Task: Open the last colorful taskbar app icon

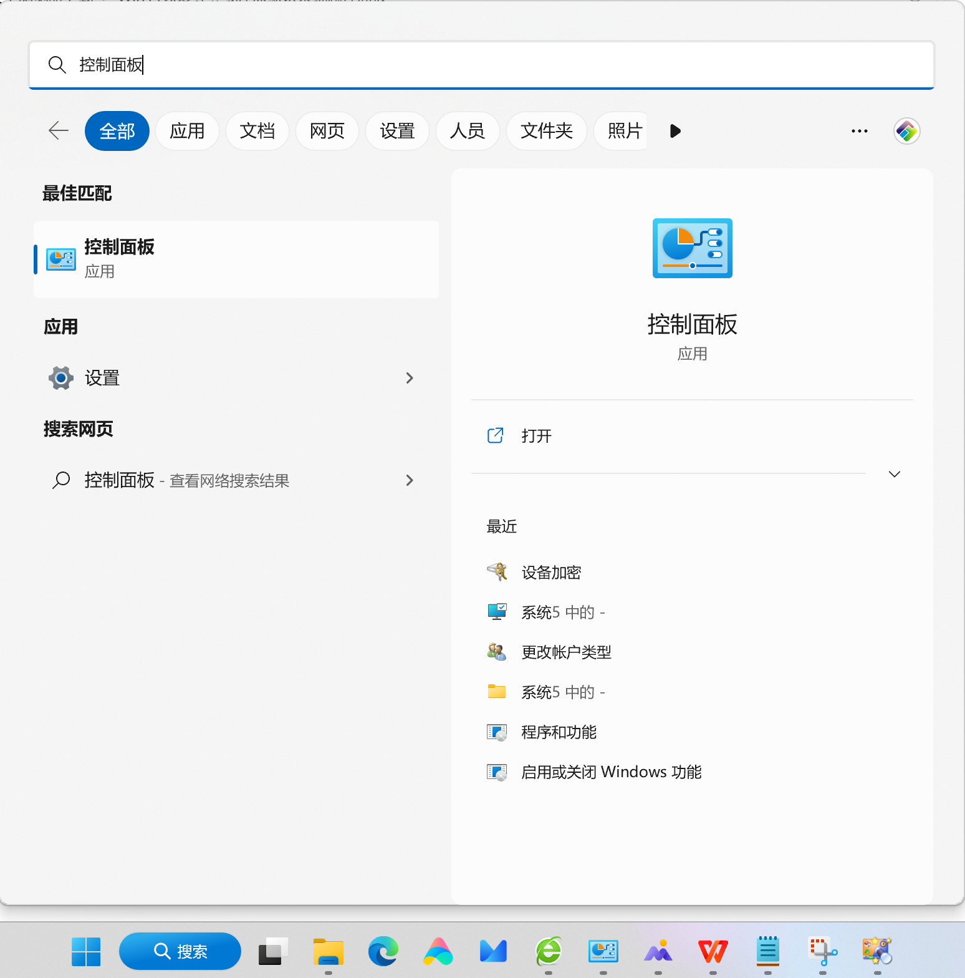Action: point(878,951)
